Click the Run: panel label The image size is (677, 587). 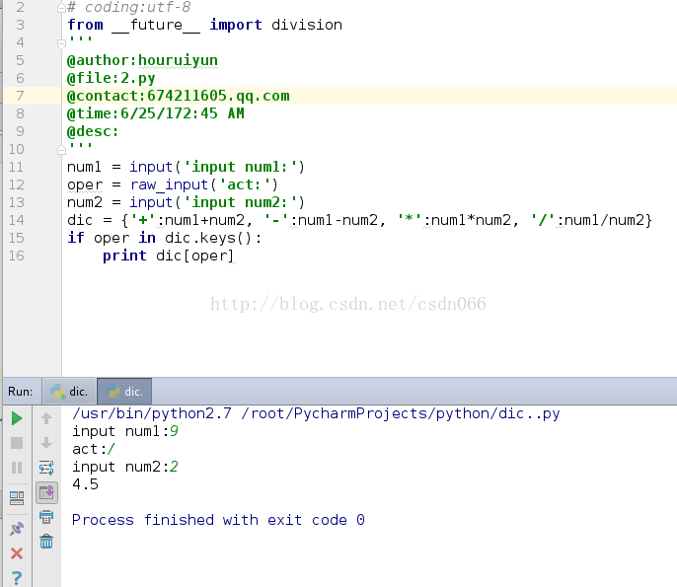coord(21,392)
